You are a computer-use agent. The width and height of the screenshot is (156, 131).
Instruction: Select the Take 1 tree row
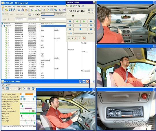[34, 26]
